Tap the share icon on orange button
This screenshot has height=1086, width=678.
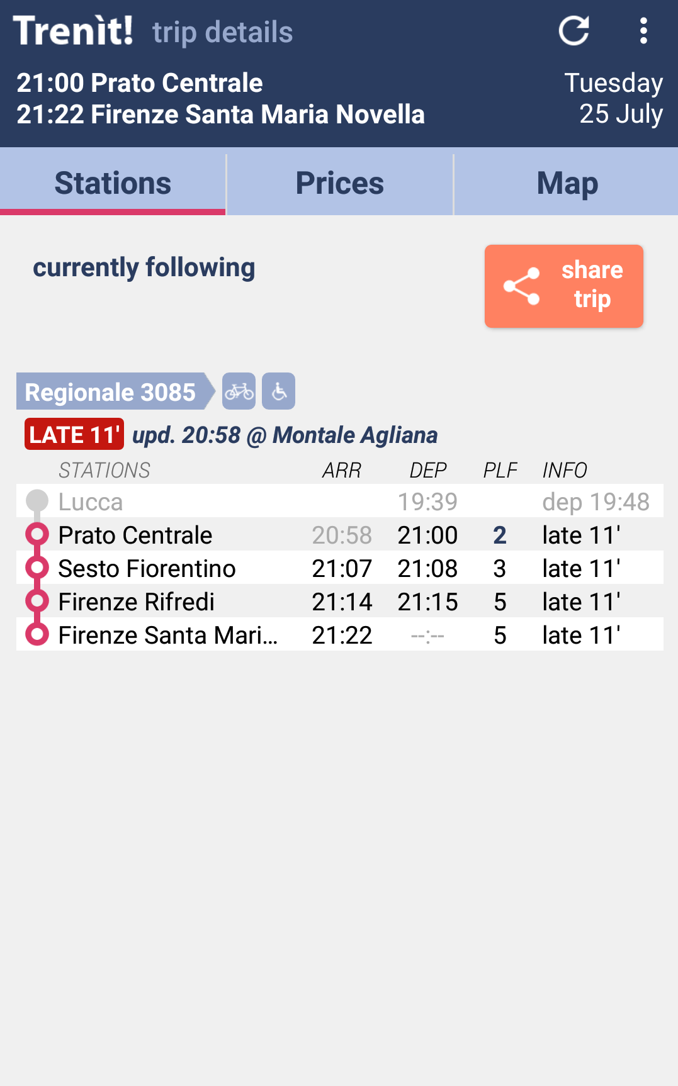[522, 286]
